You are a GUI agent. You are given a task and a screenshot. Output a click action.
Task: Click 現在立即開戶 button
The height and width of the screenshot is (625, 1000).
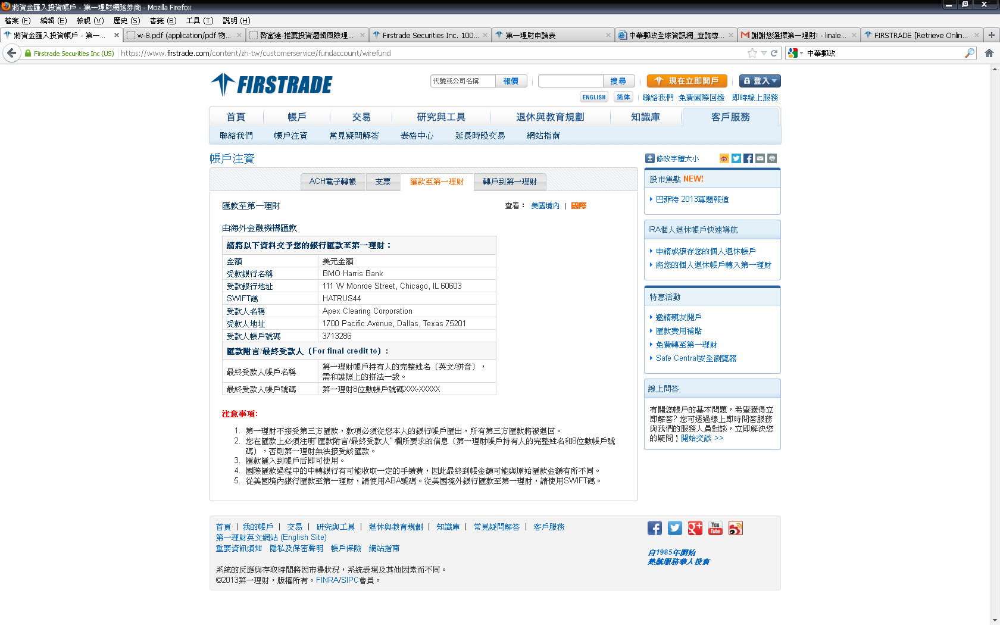point(687,81)
